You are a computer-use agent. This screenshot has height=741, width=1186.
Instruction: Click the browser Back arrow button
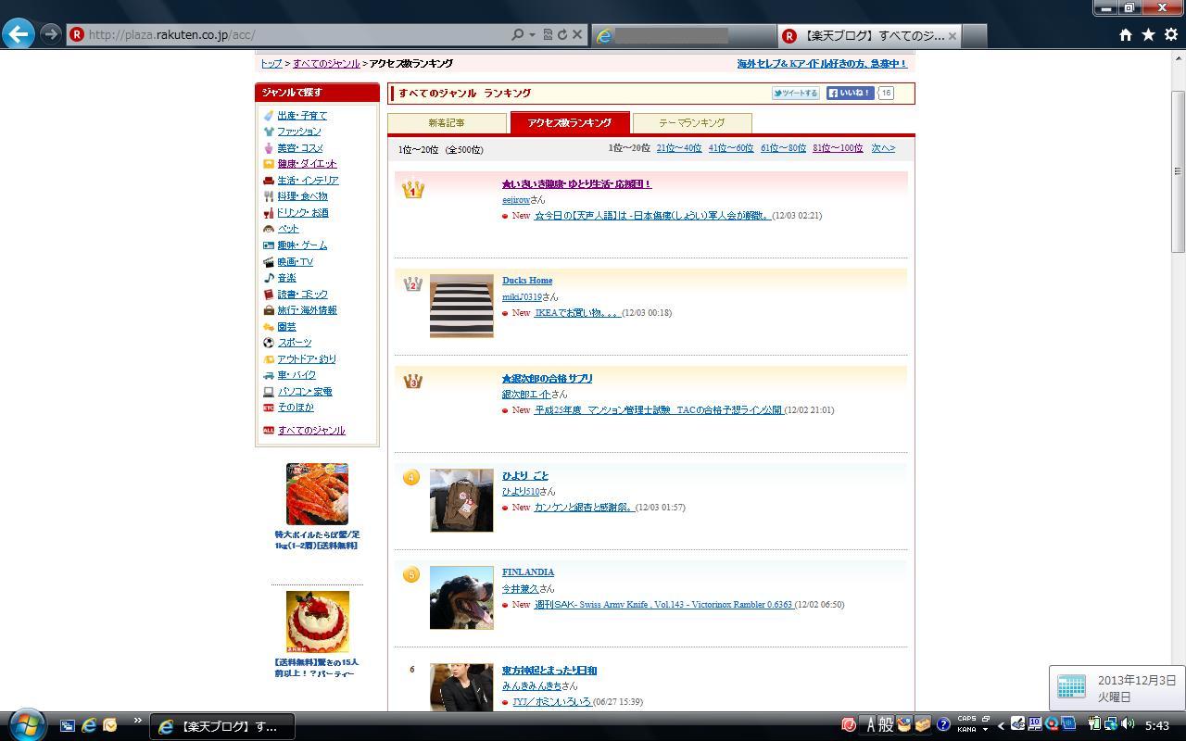tap(19, 34)
